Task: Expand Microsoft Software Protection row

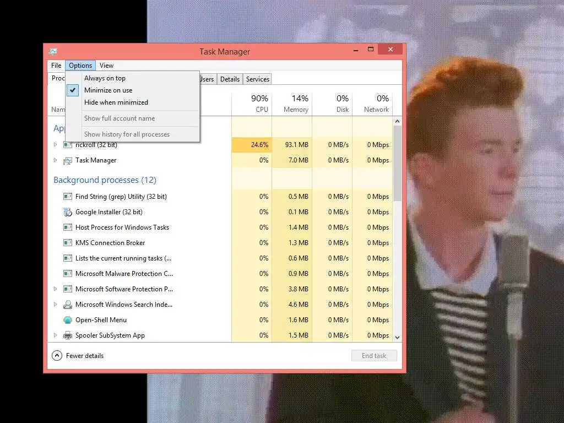Action: (56, 289)
